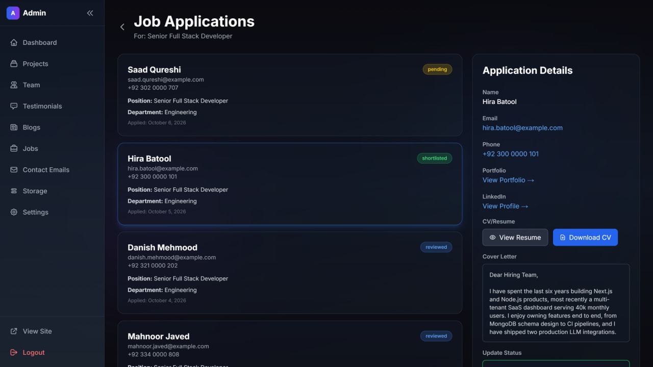Image resolution: width=653 pixels, height=367 pixels.
Task: Open the Jobs menu item
Action: (52, 148)
